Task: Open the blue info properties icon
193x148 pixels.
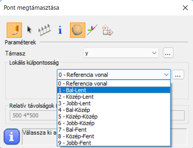Action: point(60,30)
